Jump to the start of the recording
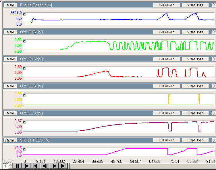This screenshot has width=216, height=170. point(36,166)
